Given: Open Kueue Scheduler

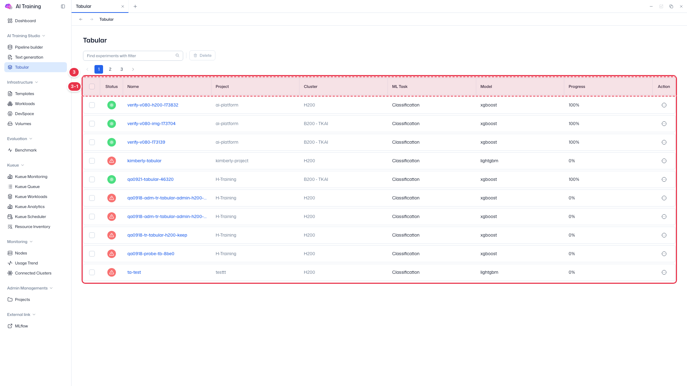Looking at the screenshot, I should [30, 217].
